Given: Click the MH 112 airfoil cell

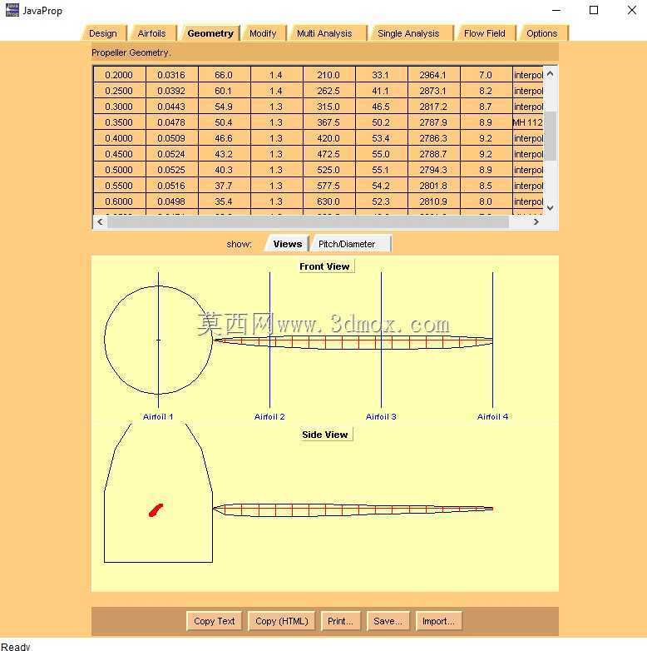Looking at the screenshot, I should tap(528, 122).
